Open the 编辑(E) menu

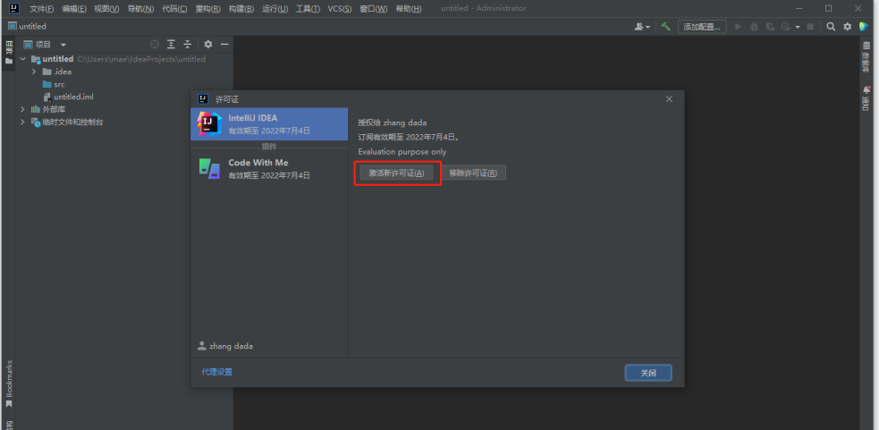point(74,8)
